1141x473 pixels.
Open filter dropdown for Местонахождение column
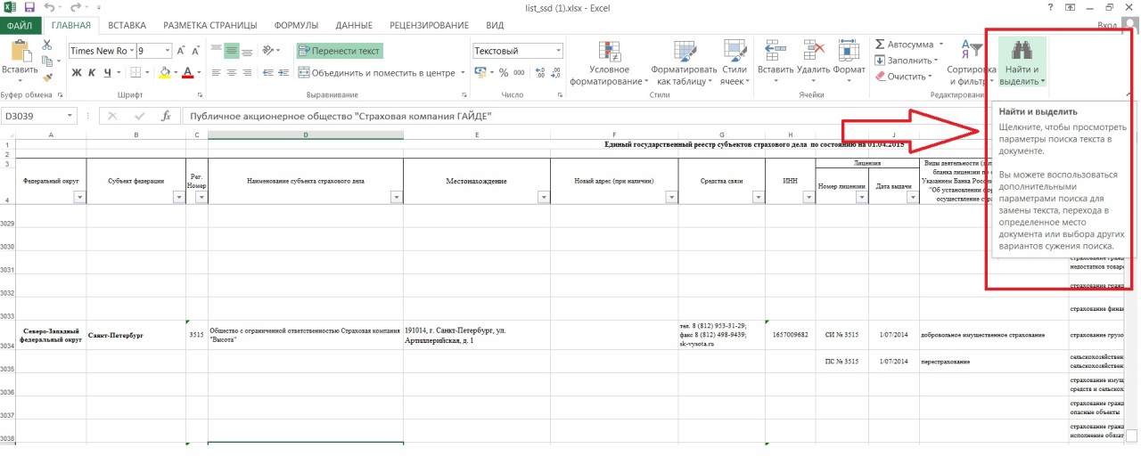[544, 198]
